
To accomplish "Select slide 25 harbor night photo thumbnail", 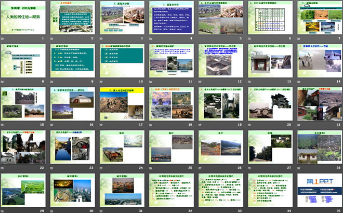I will pos(171,147).
